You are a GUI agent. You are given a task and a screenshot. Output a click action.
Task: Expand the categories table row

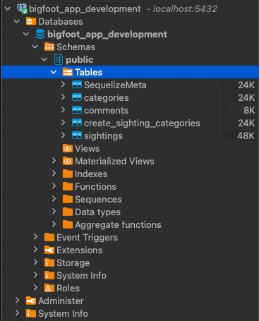click(x=63, y=97)
